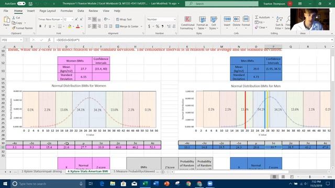335x188 pixels.
Task: Click AutoSum sigma button
Action: pos(262,17)
